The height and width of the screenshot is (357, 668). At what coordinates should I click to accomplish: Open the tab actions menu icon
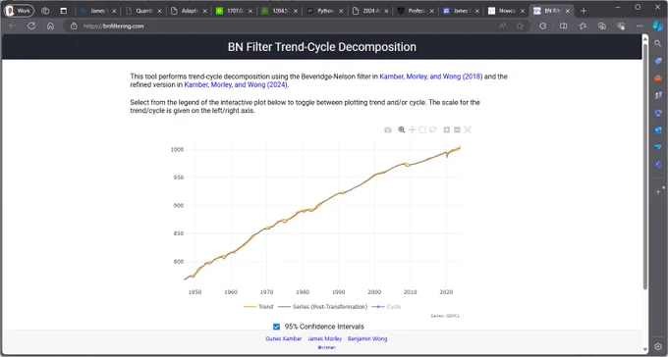click(64, 11)
